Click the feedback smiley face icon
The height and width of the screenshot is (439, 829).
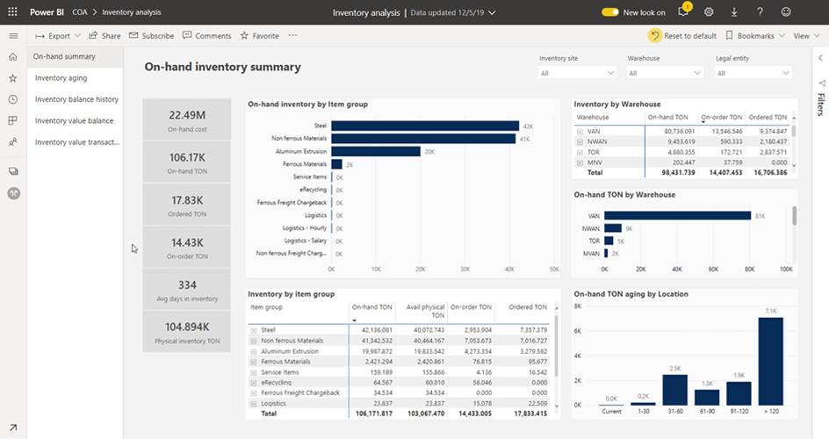click(785, 12)
